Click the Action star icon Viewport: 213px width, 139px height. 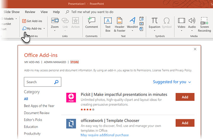(75, 21)
